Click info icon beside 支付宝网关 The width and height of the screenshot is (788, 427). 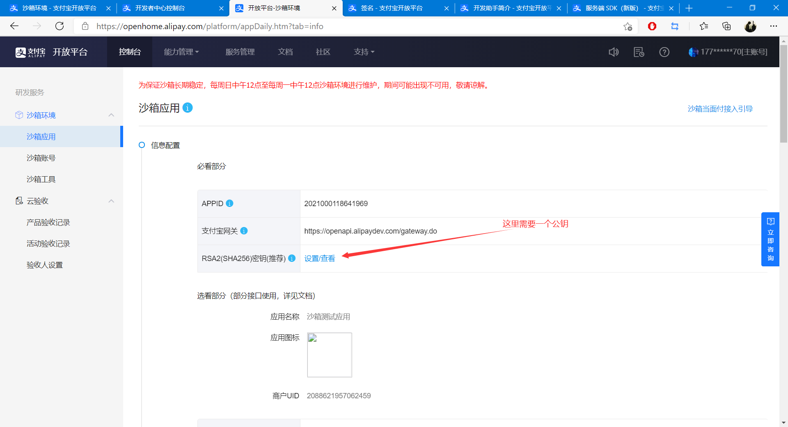(x=244, y=231)
